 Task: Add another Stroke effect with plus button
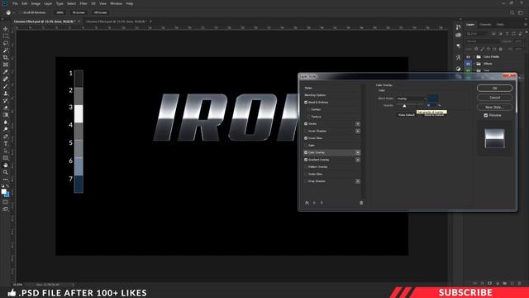coord(358,124)
